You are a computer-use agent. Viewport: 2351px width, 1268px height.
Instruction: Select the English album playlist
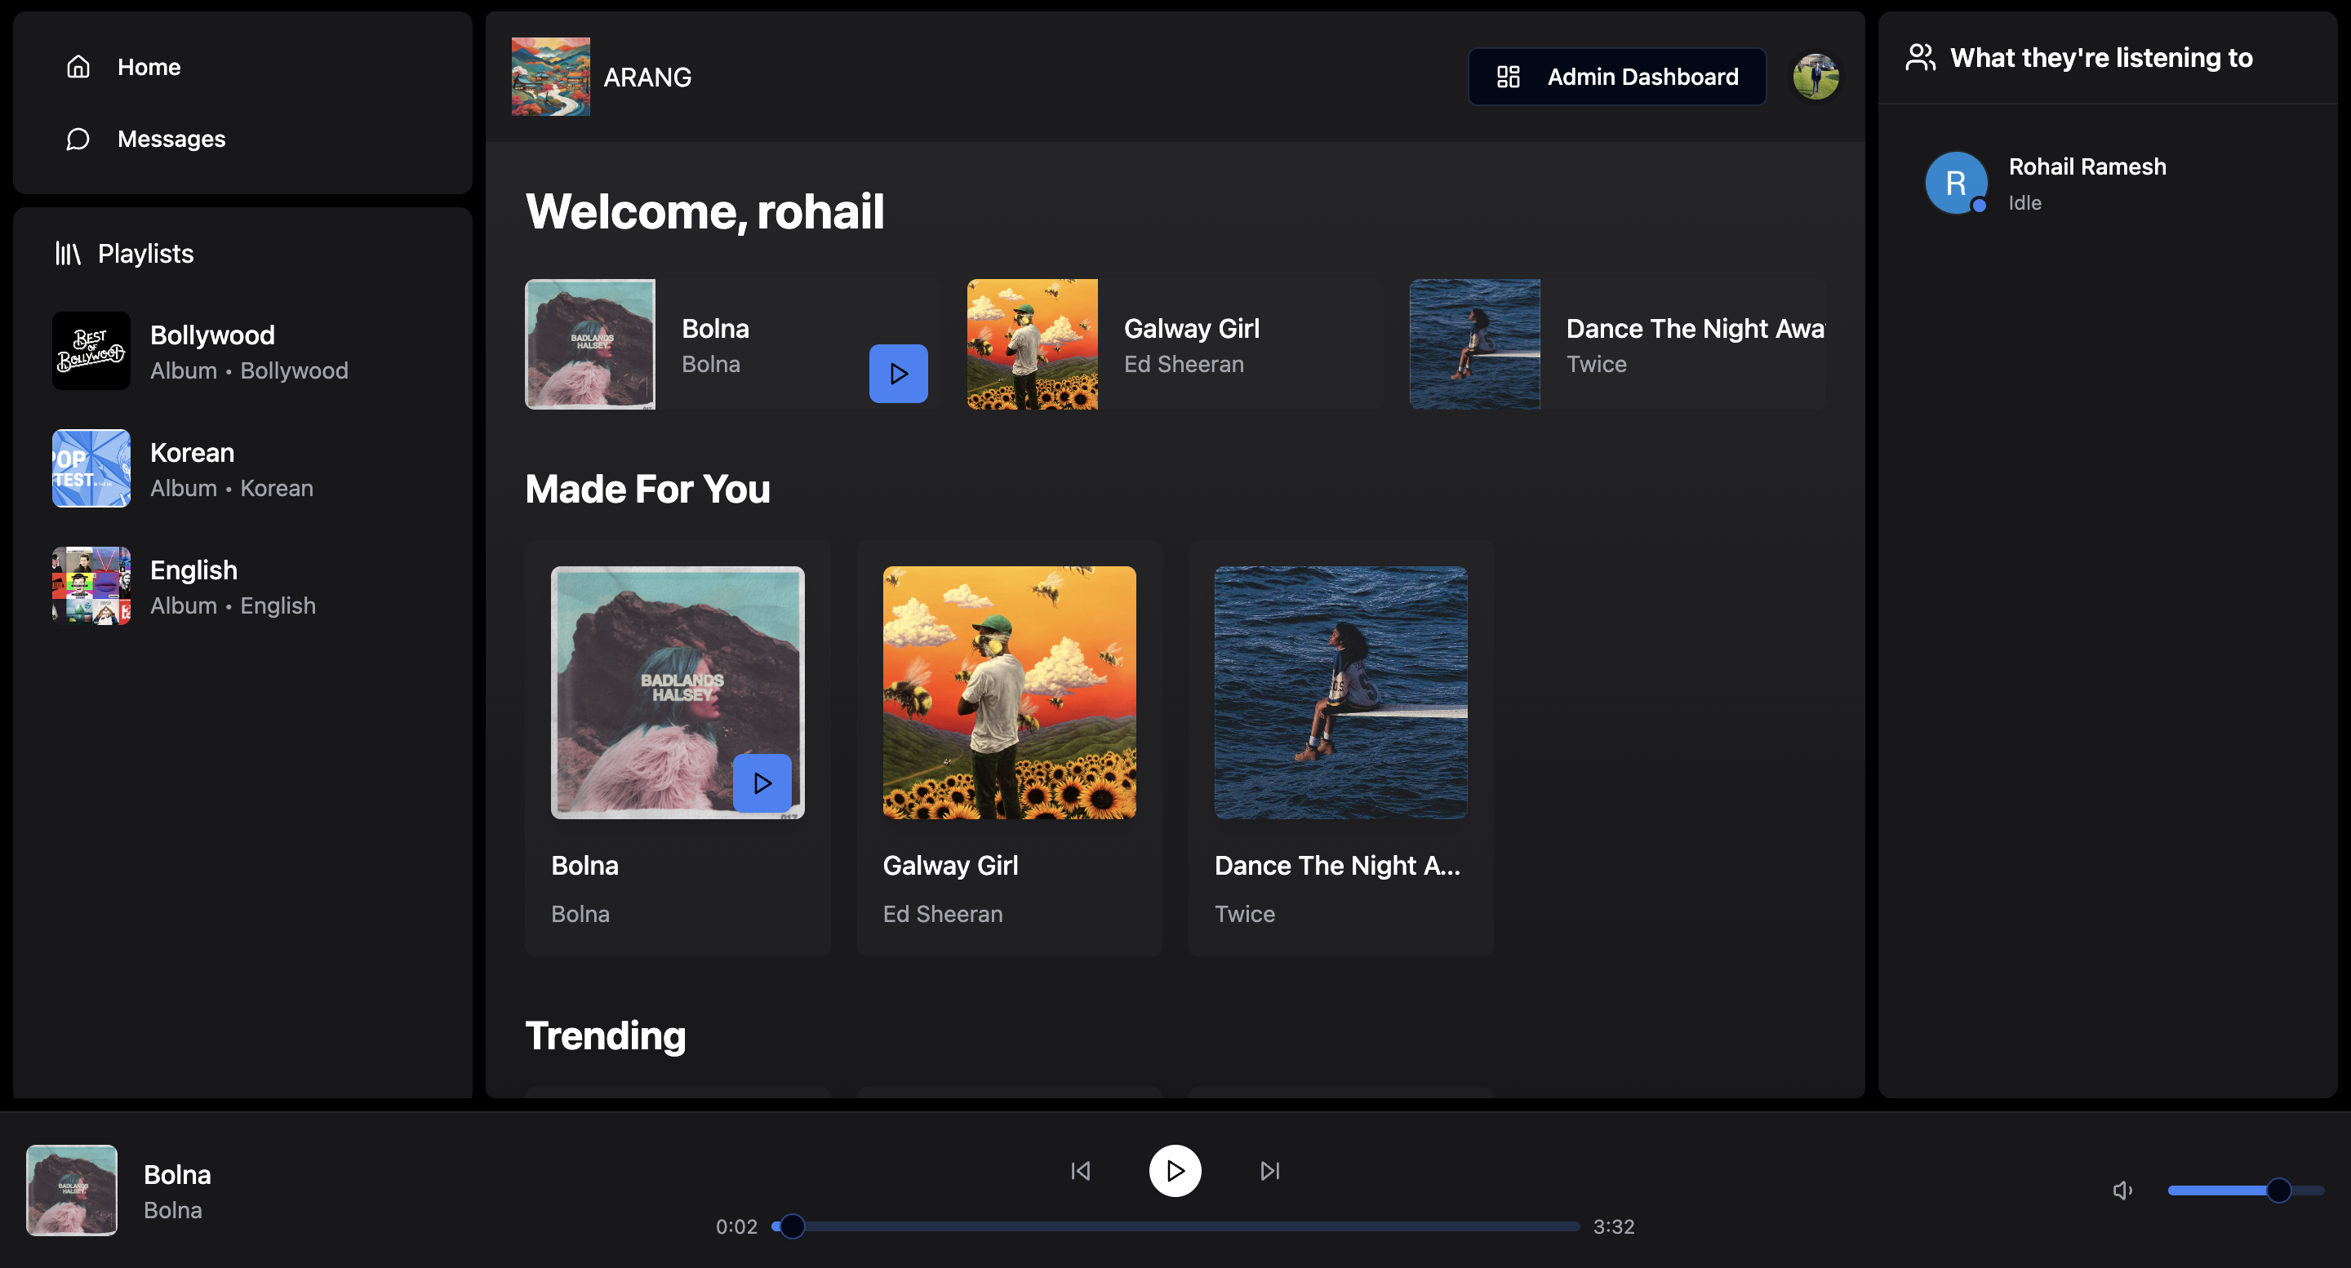242,586
